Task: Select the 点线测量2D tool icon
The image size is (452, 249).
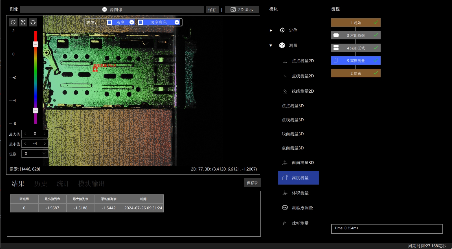Action: tap(285, 76)
